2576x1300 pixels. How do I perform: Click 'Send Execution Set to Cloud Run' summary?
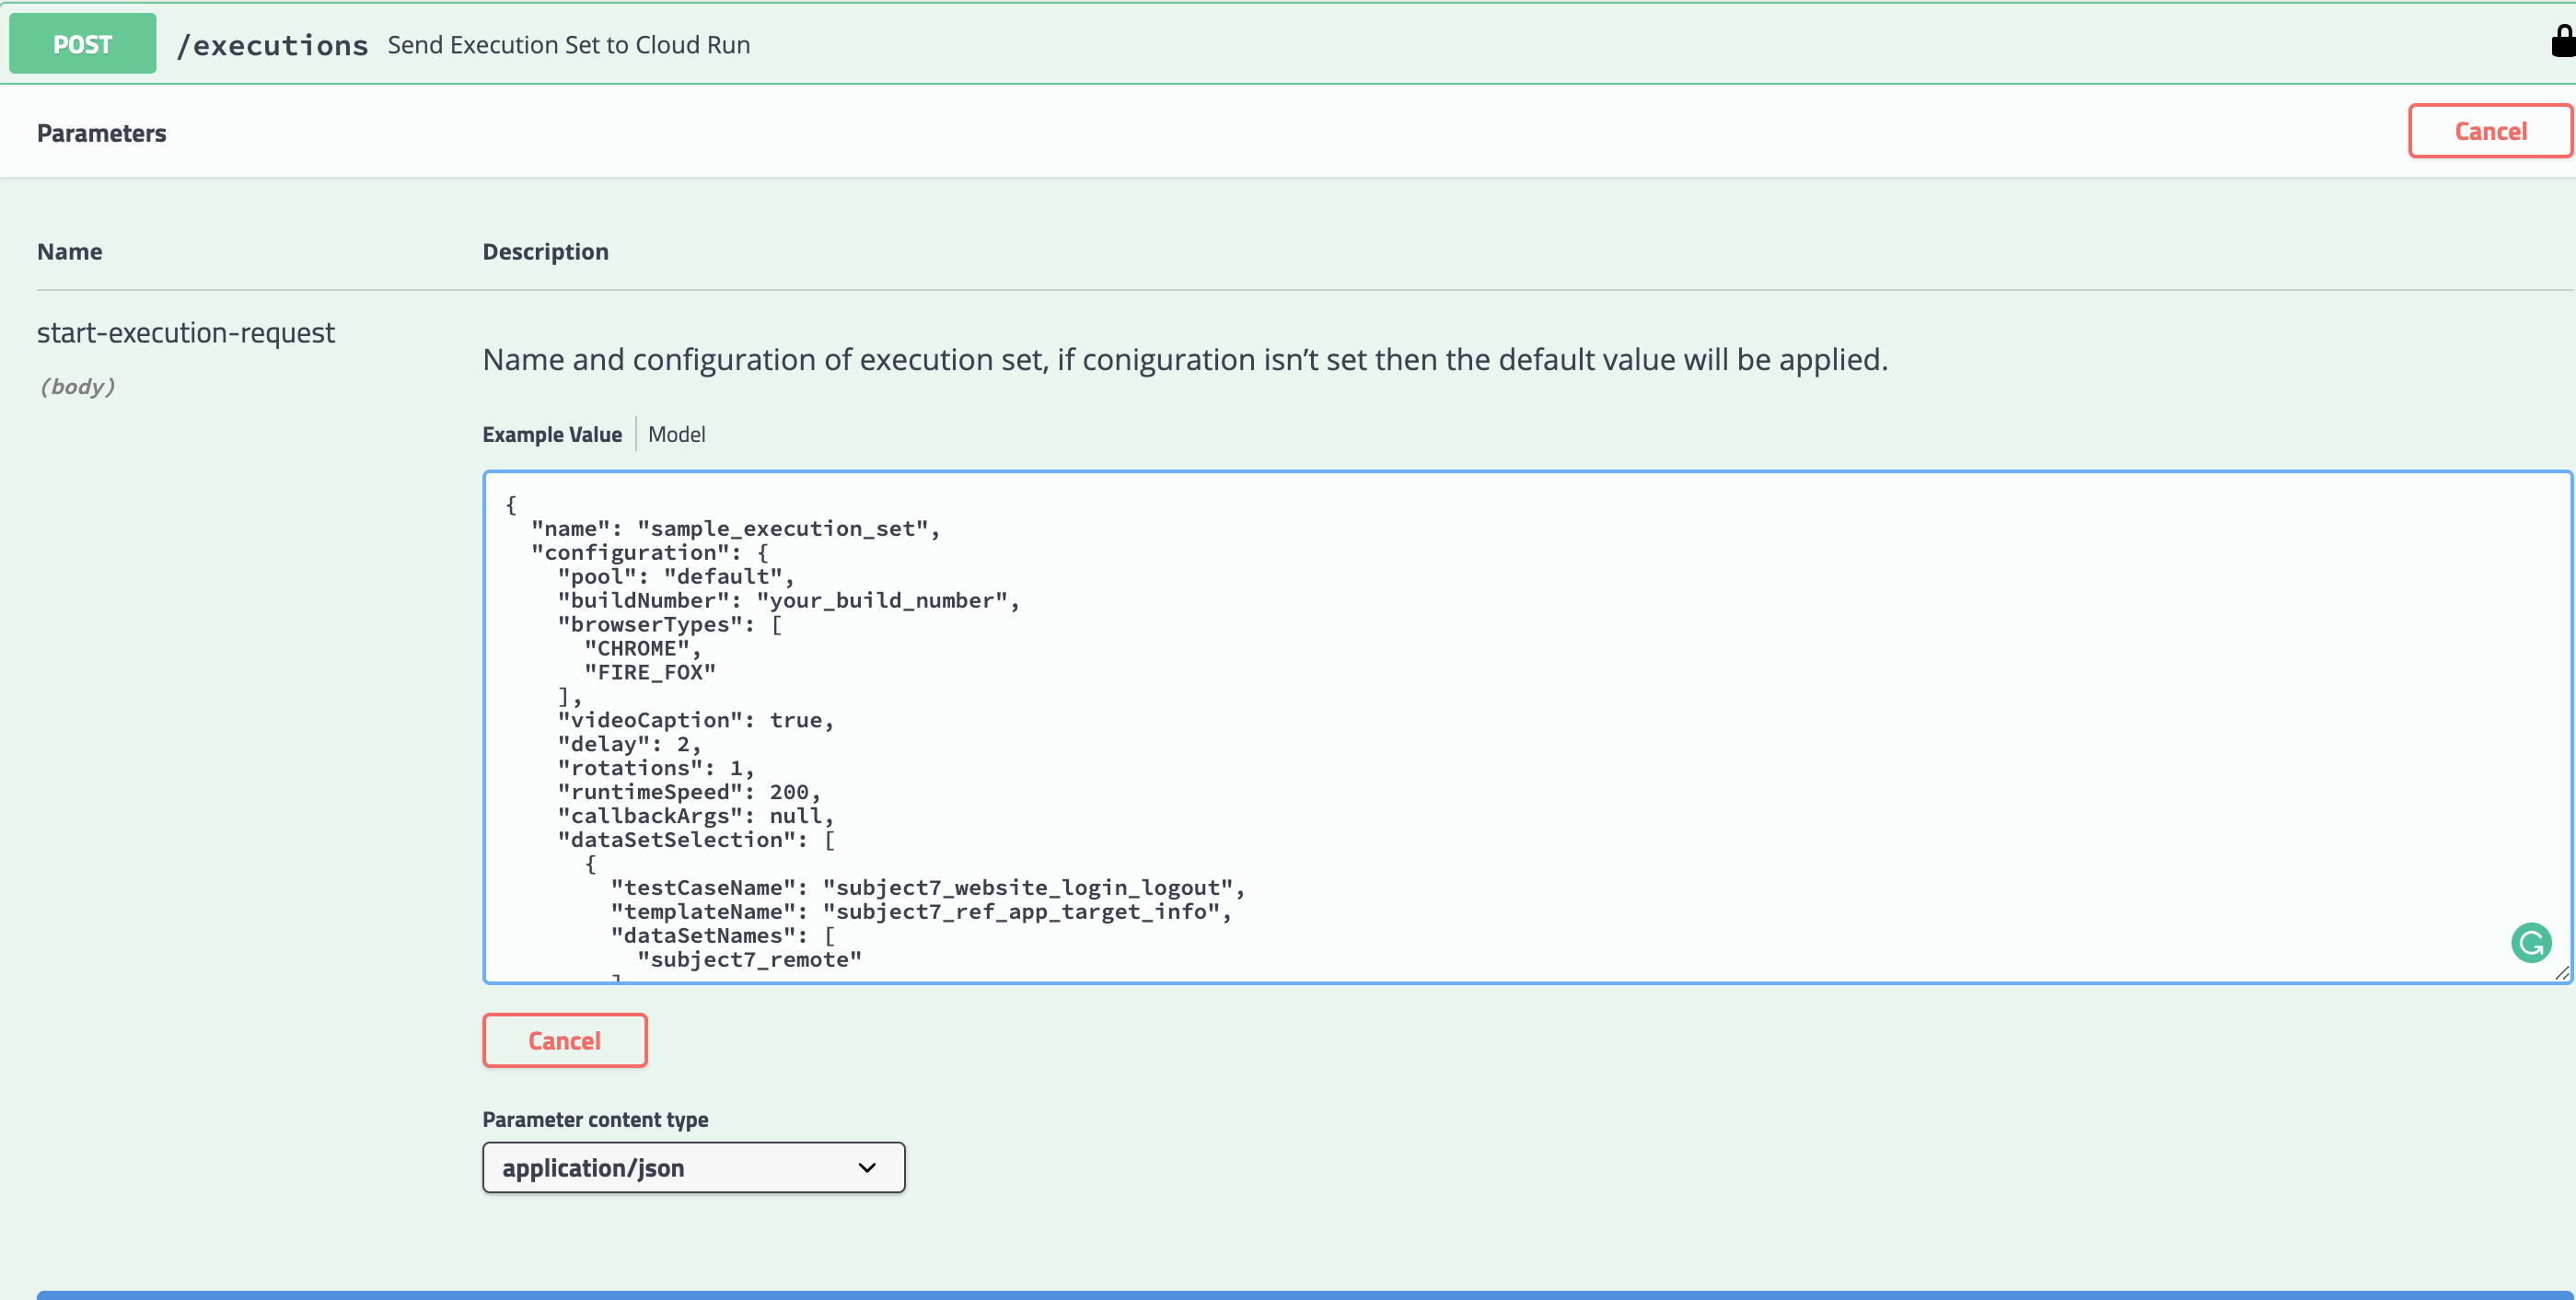tap(568, 45)
